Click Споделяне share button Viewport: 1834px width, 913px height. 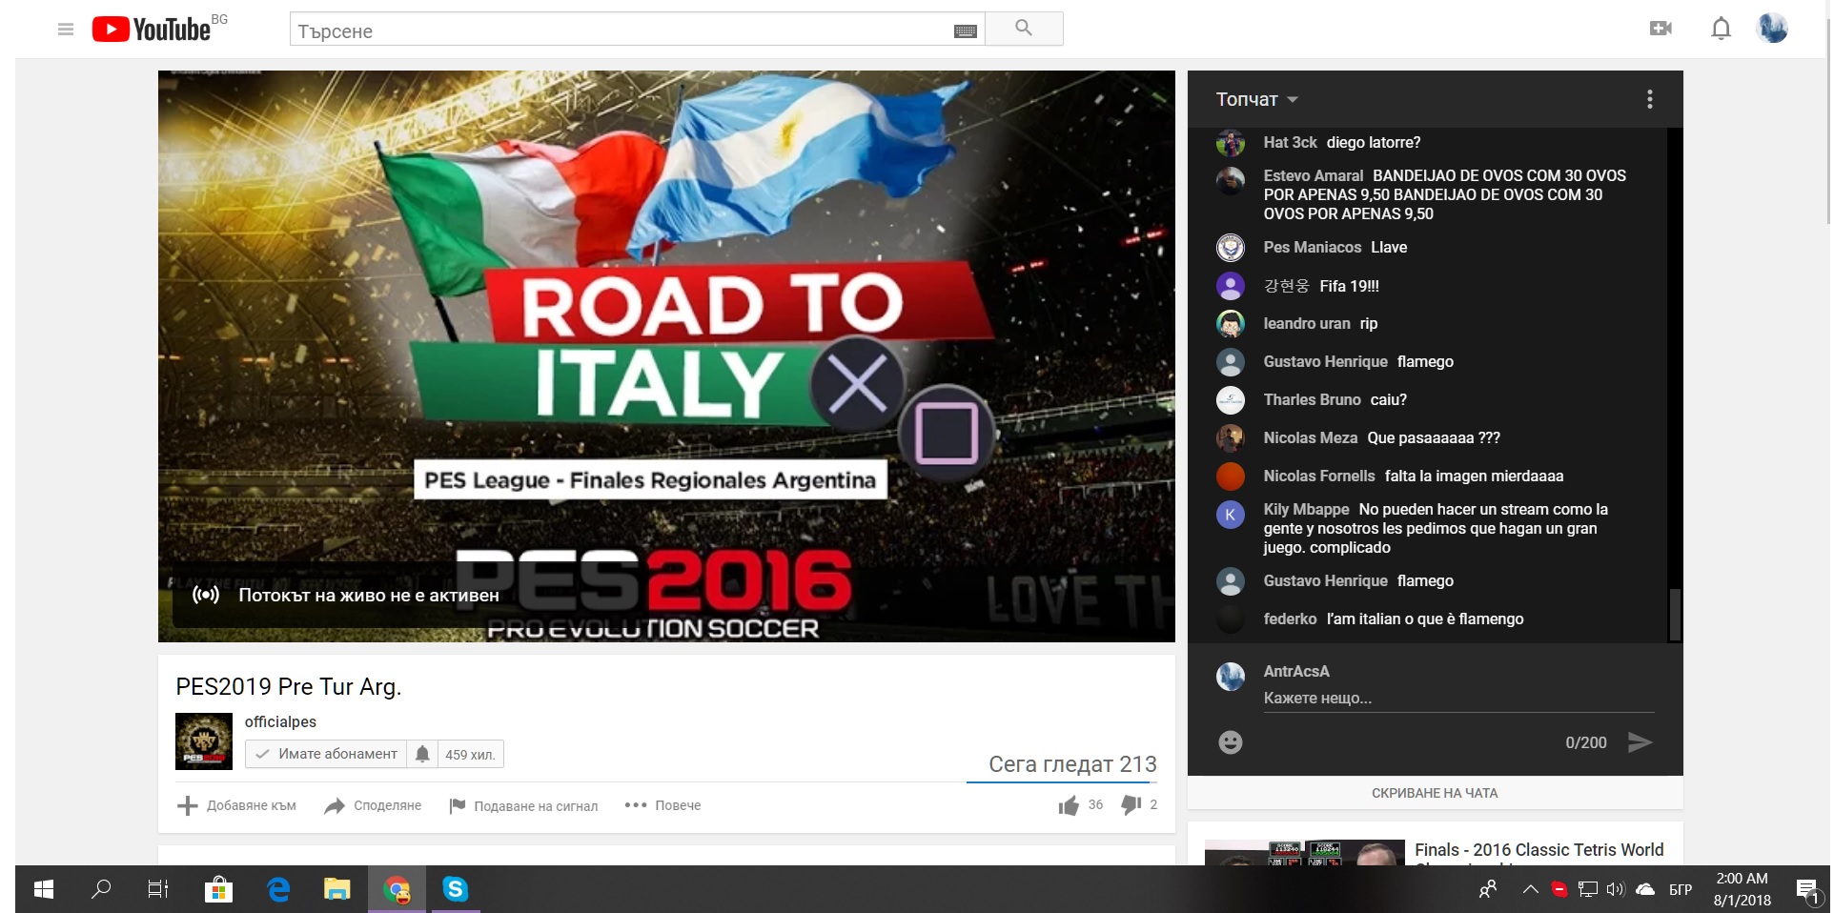pyautogui.click(x=373, y=805)
